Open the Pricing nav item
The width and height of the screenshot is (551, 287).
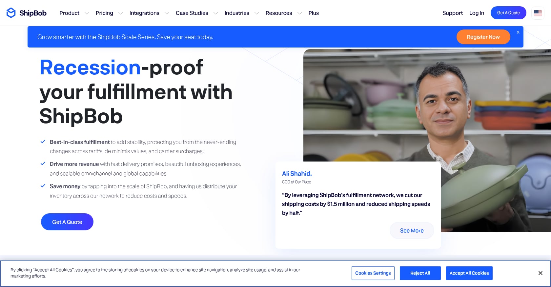click(104, 13)
